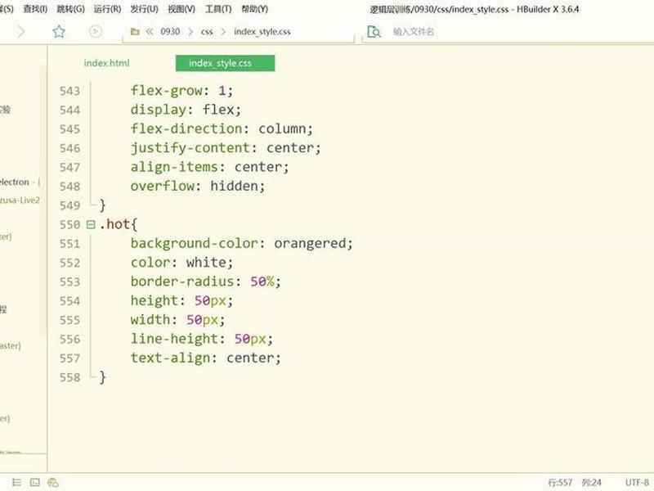The image size is (654, 491).
Task: Click the terminal icon in status bar
Action: pyautogui.click(x=35, y=483)
